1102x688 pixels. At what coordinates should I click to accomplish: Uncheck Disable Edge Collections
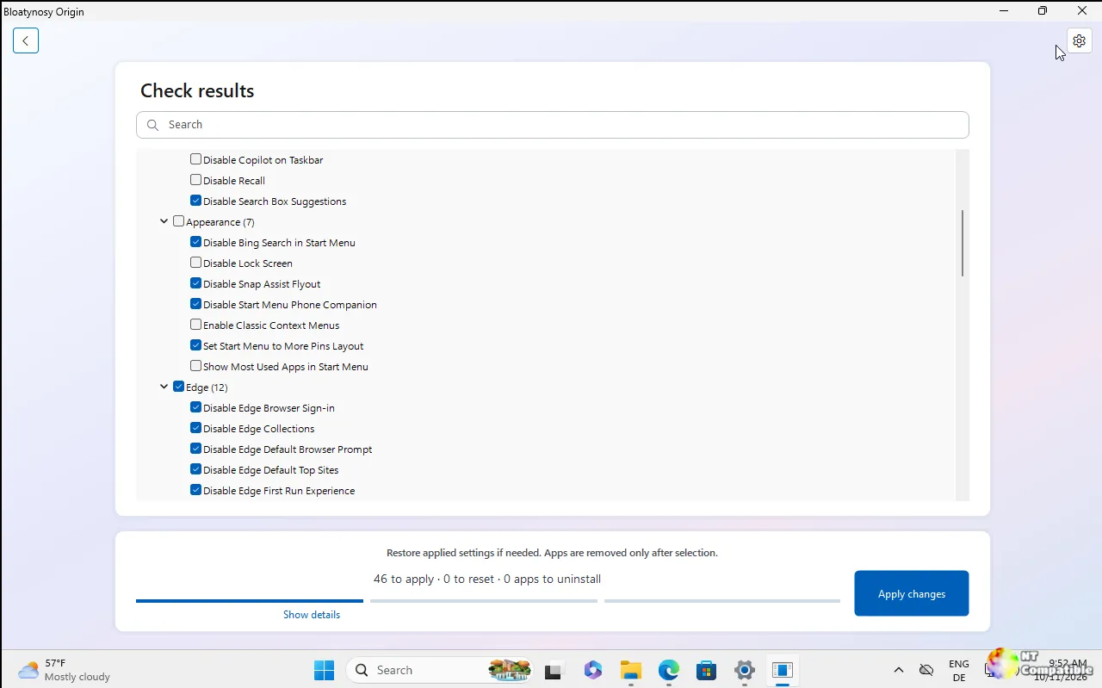click(195, 428)
